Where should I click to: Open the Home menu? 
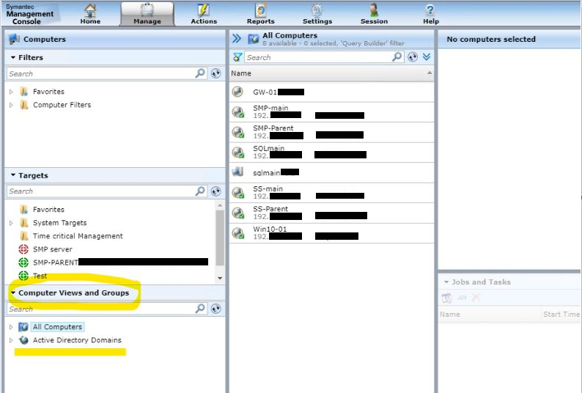click(x=90, y=14)
